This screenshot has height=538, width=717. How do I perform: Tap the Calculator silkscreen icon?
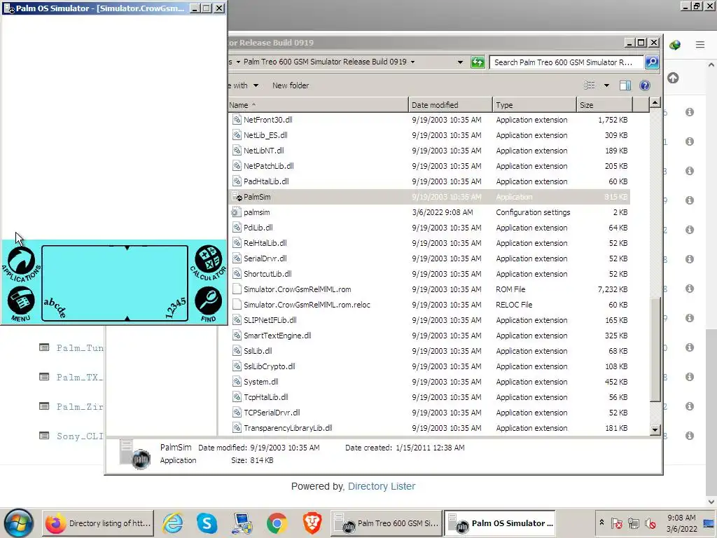click(209, 263)
